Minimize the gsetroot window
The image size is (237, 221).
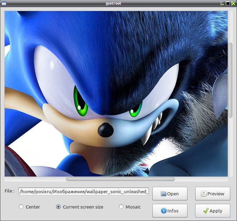[222, 4]
